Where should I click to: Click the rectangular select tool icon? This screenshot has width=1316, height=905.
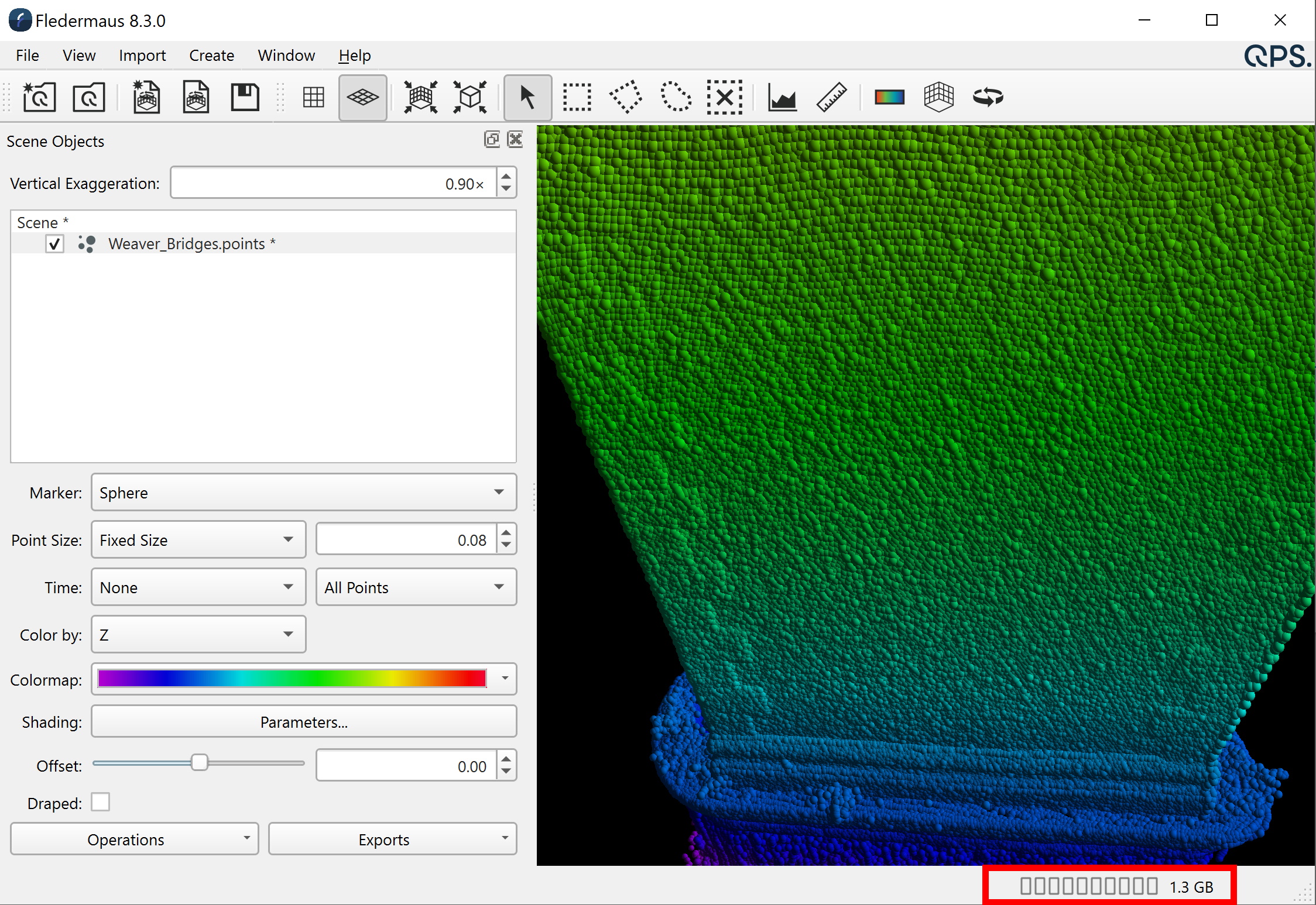(577, 97)
